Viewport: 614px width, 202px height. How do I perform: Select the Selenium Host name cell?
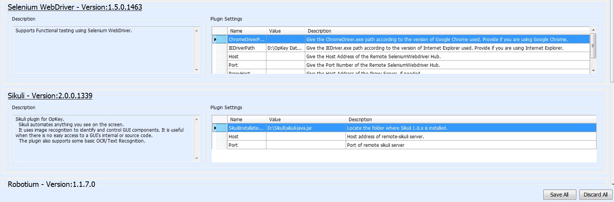(x=247, y=56)
